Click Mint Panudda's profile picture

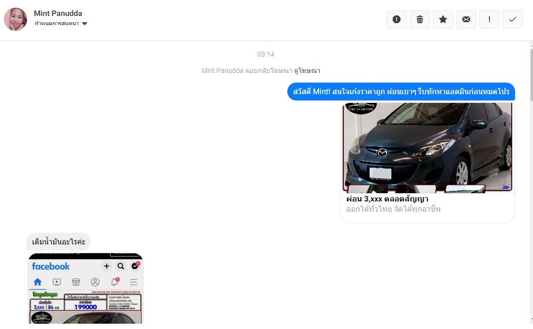pyautogui.click(x=15, y=19)
